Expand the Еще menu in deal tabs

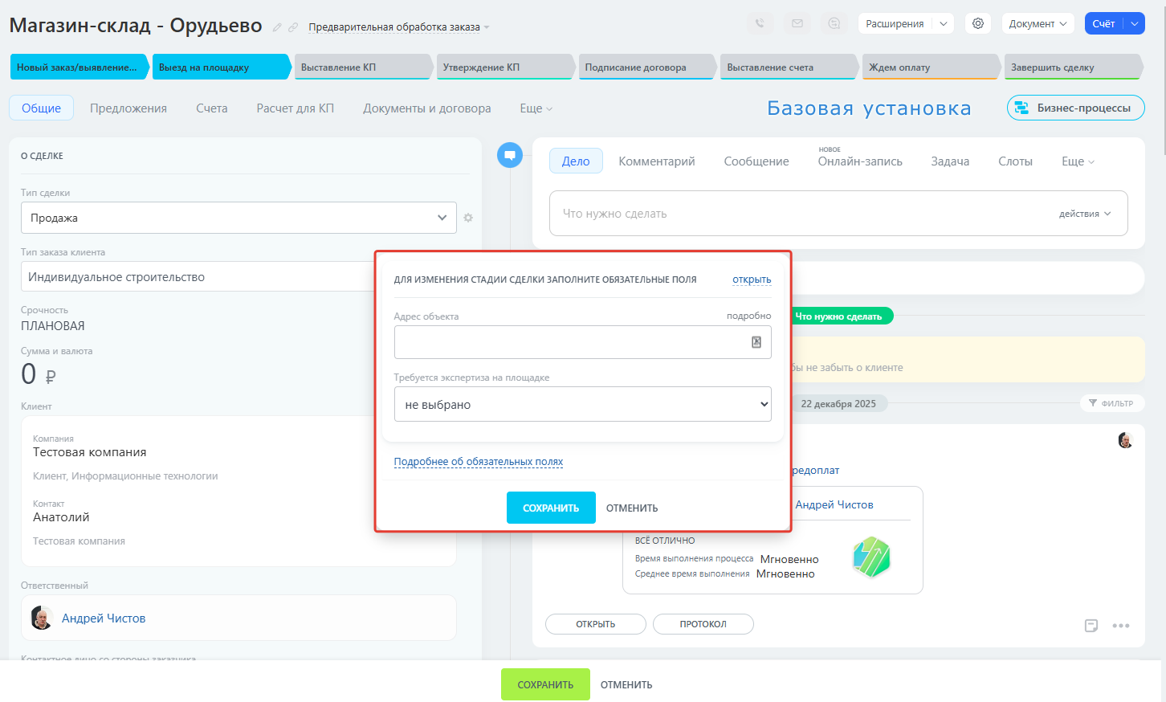click(x=536, y=108)
